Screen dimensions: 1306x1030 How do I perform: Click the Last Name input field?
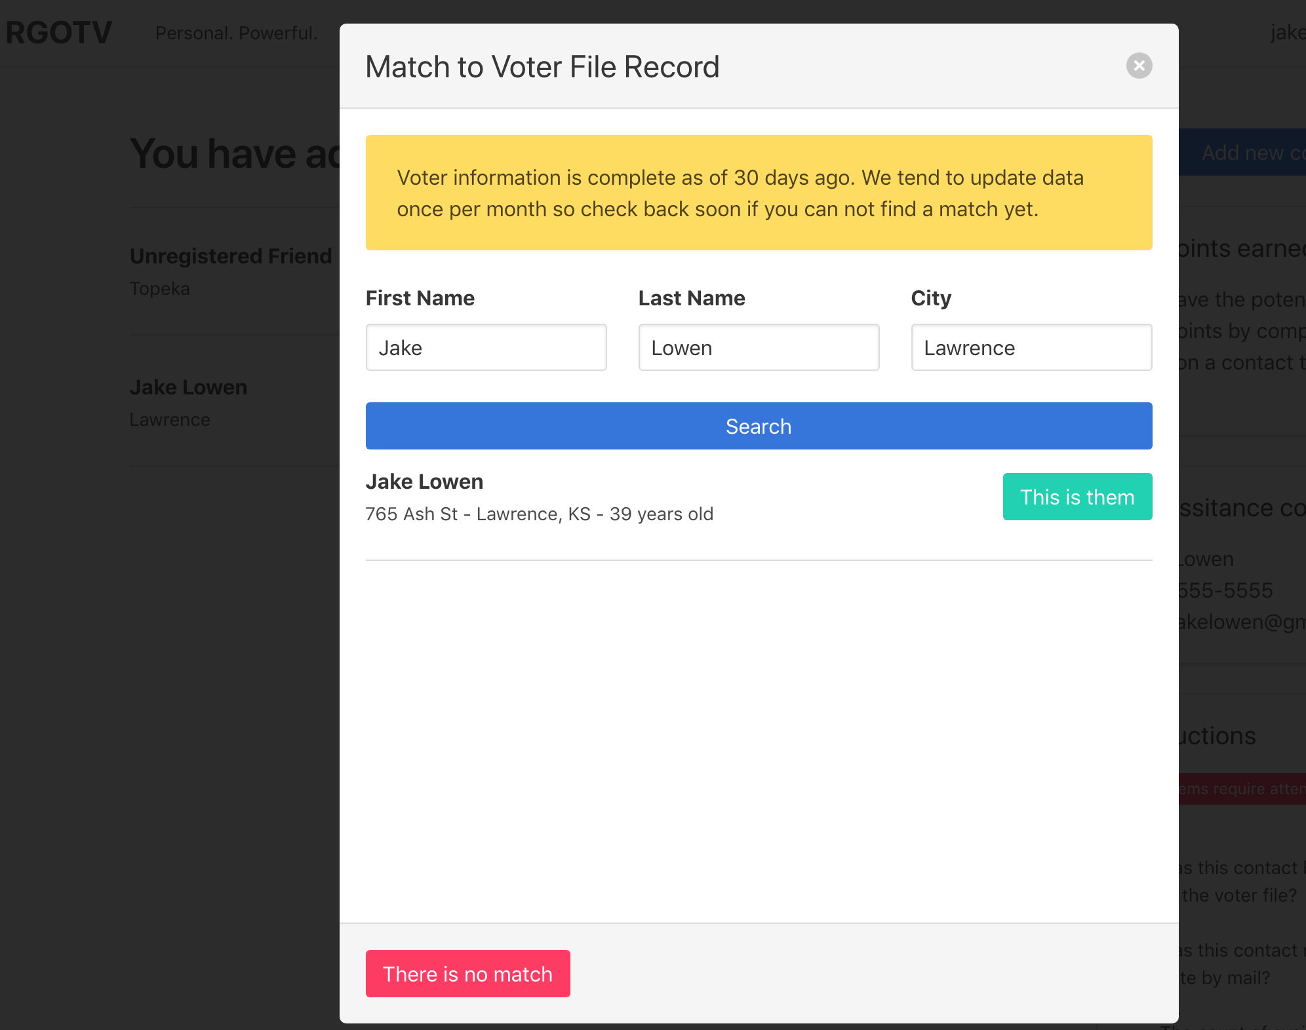[759, 347]
